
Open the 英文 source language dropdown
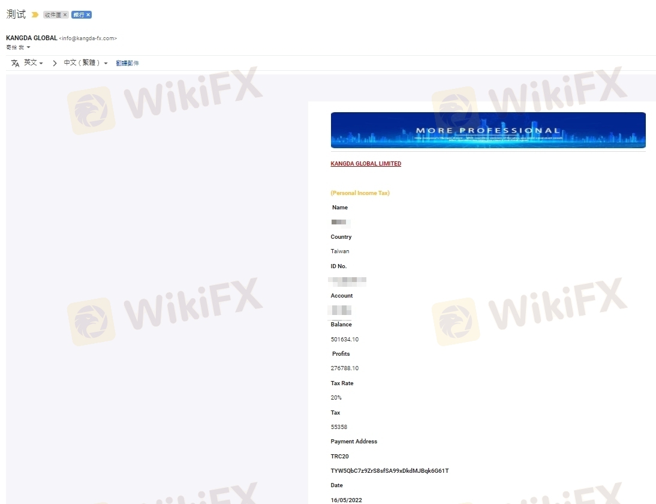coord(34,63)
